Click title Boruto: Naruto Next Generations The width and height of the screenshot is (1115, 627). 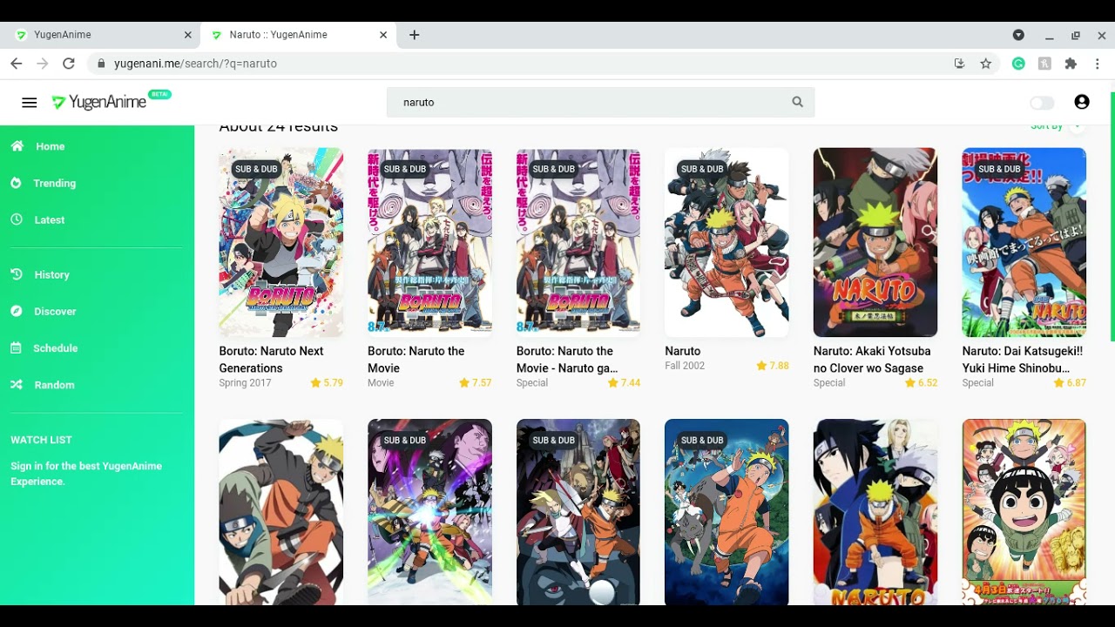pos(271,360)
